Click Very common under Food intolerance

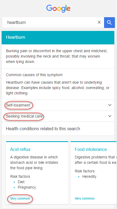85,199
